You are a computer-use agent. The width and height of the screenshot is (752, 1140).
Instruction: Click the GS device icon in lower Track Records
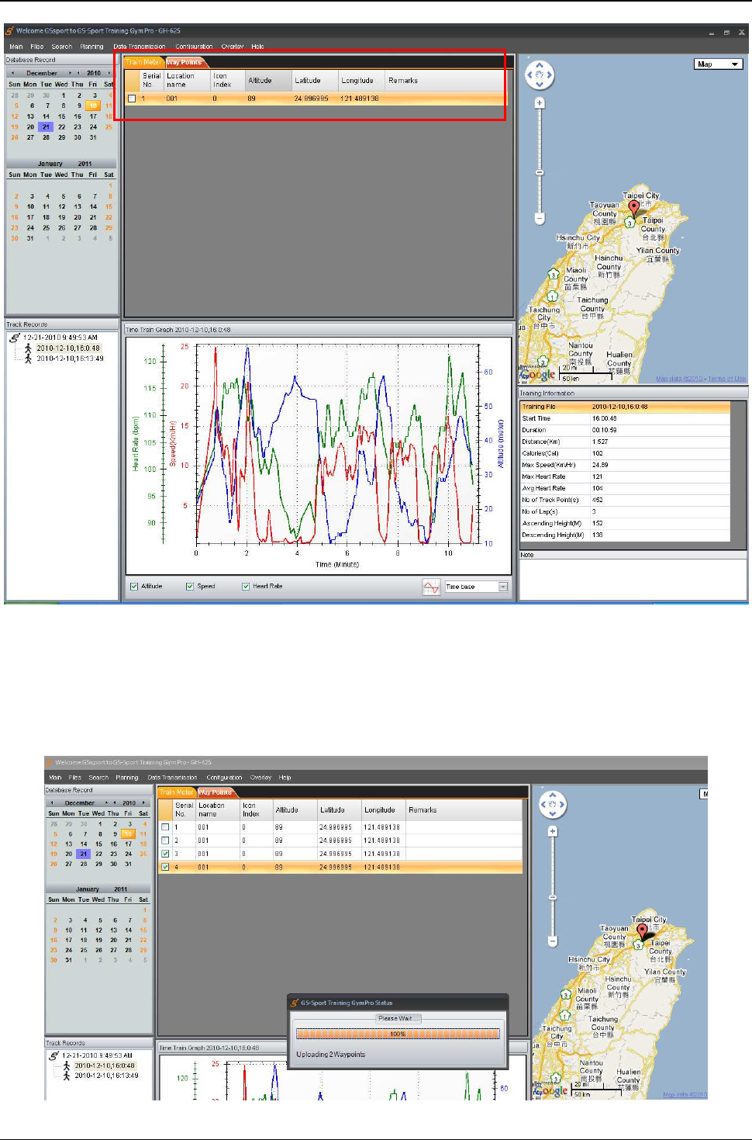point(53,1055)
